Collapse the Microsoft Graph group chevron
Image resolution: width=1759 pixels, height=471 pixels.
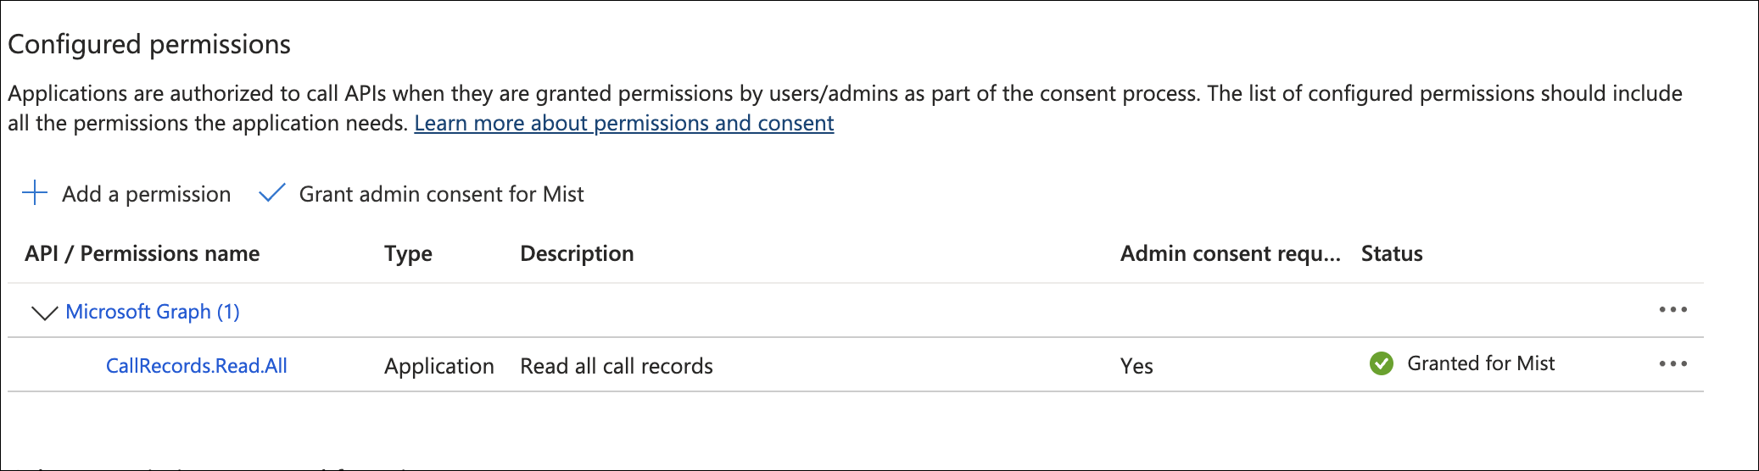tap(44, 313)
